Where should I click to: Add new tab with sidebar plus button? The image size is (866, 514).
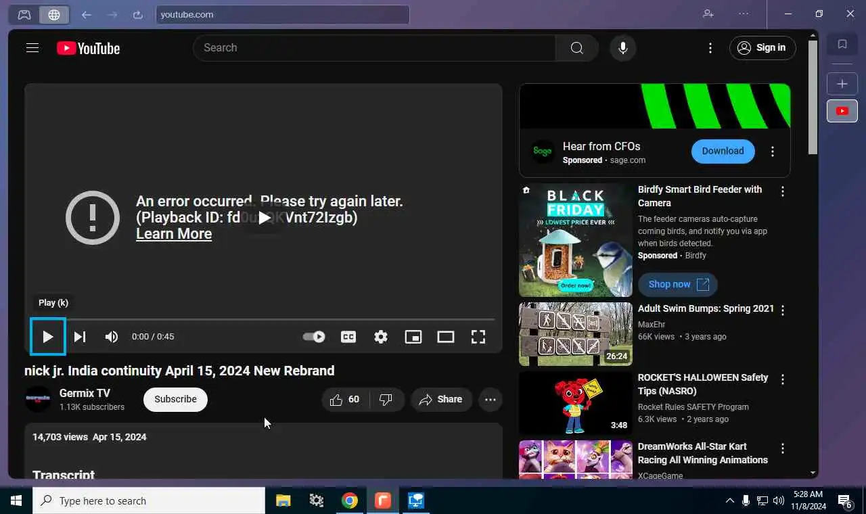click(842, 84)
